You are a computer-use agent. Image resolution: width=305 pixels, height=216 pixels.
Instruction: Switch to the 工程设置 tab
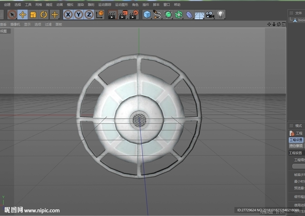click(296, 140)
